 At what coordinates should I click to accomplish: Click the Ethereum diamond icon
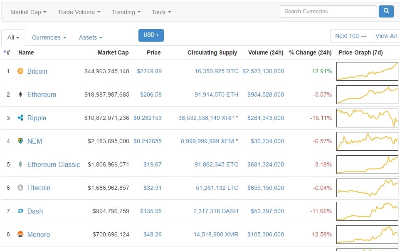tap(20, 94)
